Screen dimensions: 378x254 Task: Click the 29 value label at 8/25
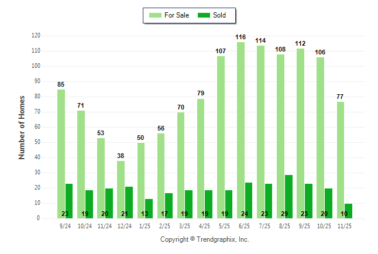[x=284, y=214]
